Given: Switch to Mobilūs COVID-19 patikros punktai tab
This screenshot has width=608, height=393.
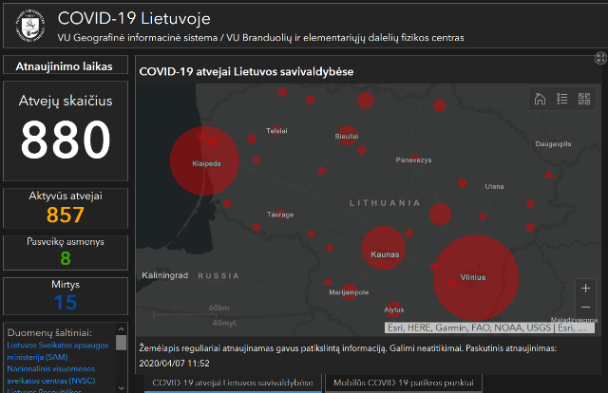Looking at the screenshot, I should (403, 383).
